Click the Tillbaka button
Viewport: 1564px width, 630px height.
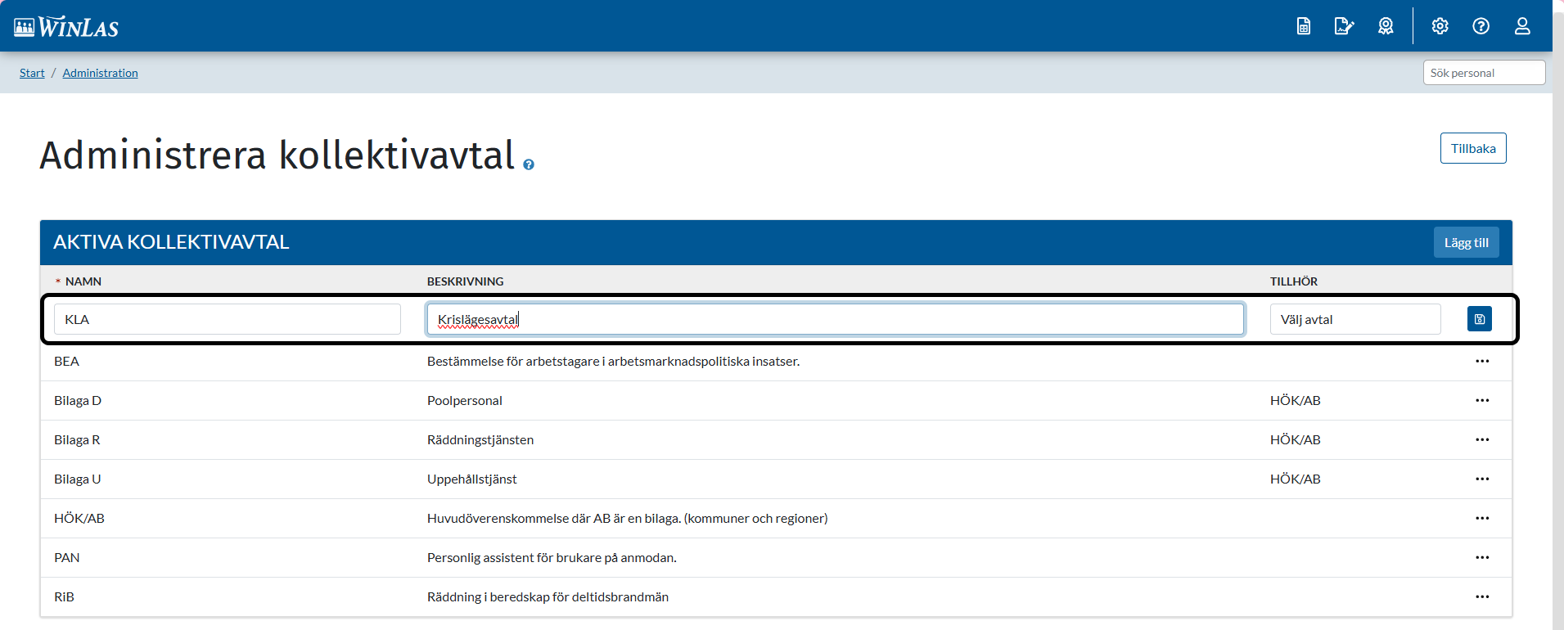(1473, 148)
